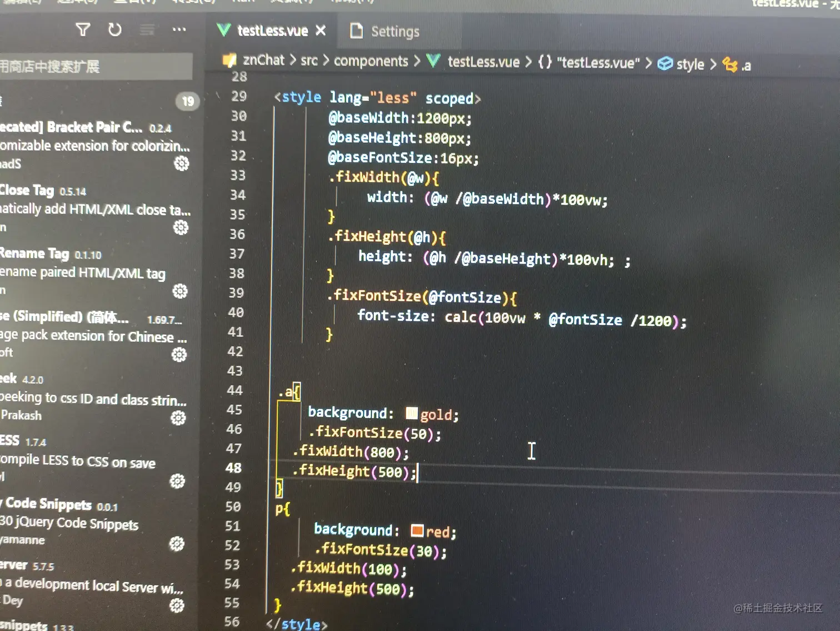Click the installed extensions count badge 19
Screen dimensions: 840x631
click(x=188, y=101)
